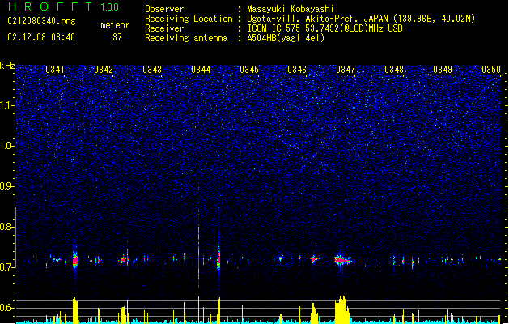
Task: Select the Ogata-vill. Akita-Pref. JAPAN location text
Action: tap(361, 19)
